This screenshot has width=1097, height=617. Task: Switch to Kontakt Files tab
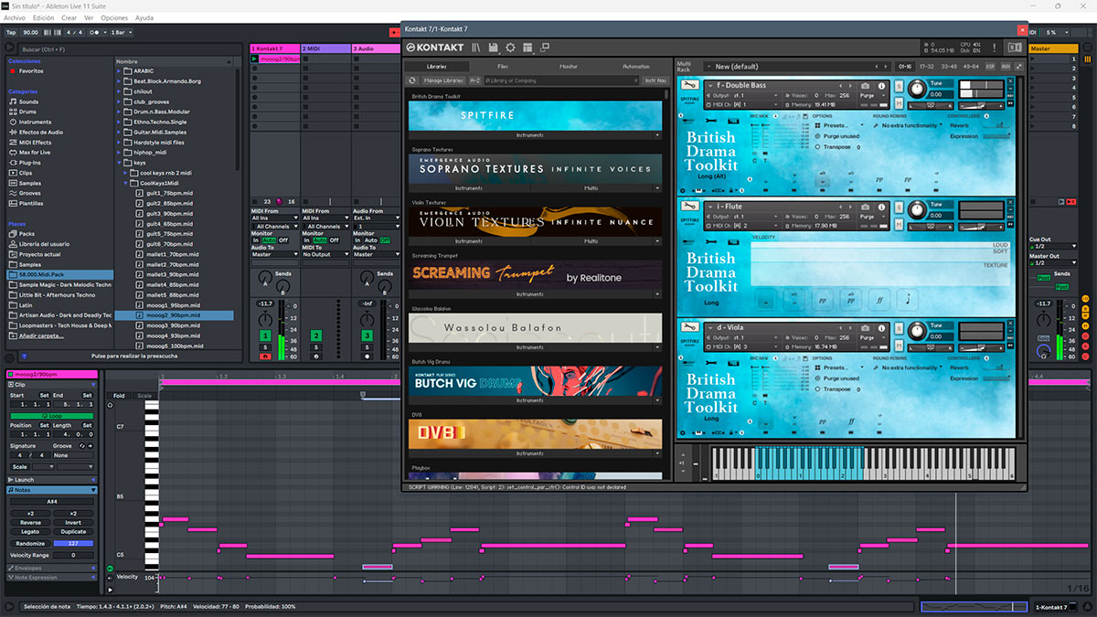click(503, 67)
